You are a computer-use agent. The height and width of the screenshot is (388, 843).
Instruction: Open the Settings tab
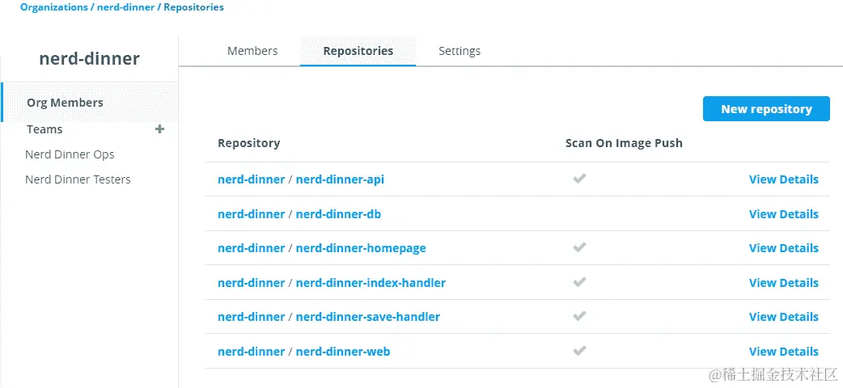(460, 51)
